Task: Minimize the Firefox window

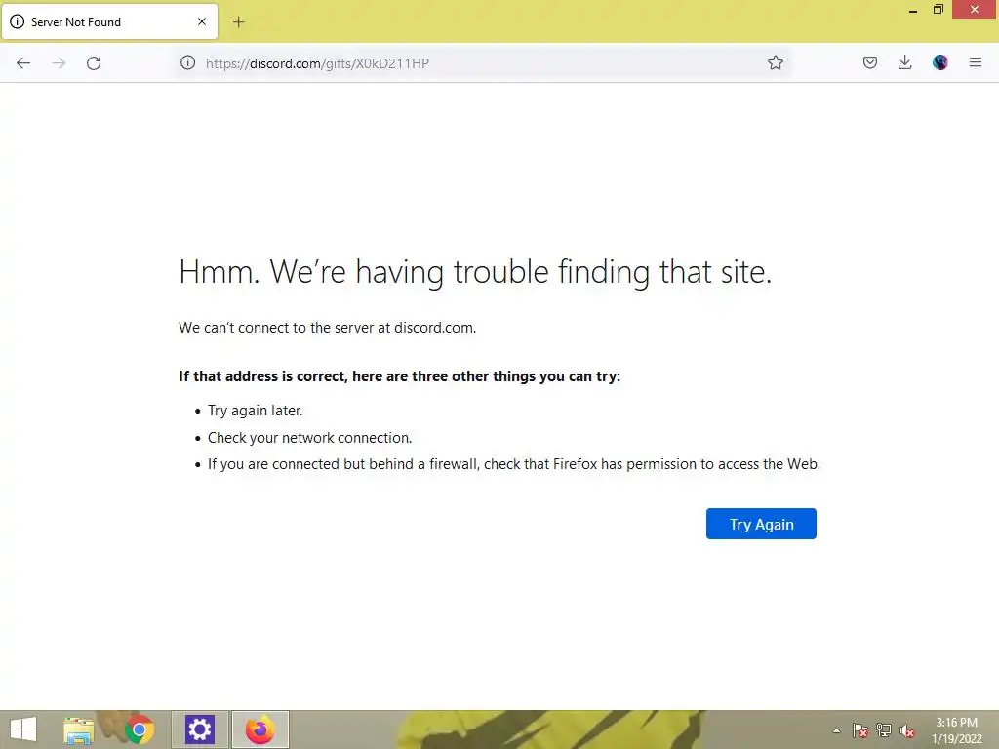Action: pos(913,10)
